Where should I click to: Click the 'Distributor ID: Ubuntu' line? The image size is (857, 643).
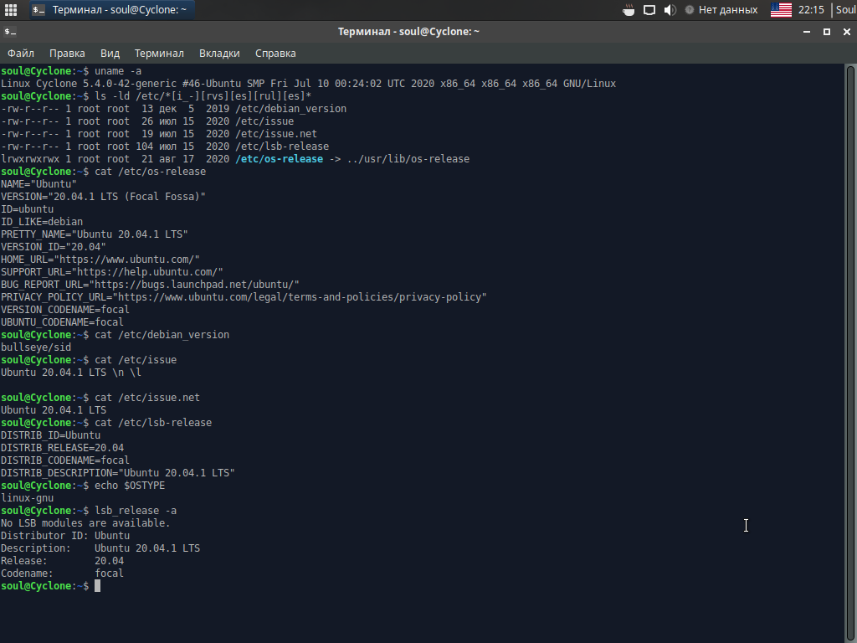65,537
